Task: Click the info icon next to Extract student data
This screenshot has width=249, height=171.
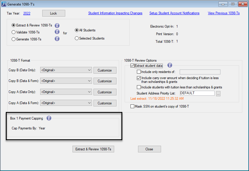Action: point(169,65)
